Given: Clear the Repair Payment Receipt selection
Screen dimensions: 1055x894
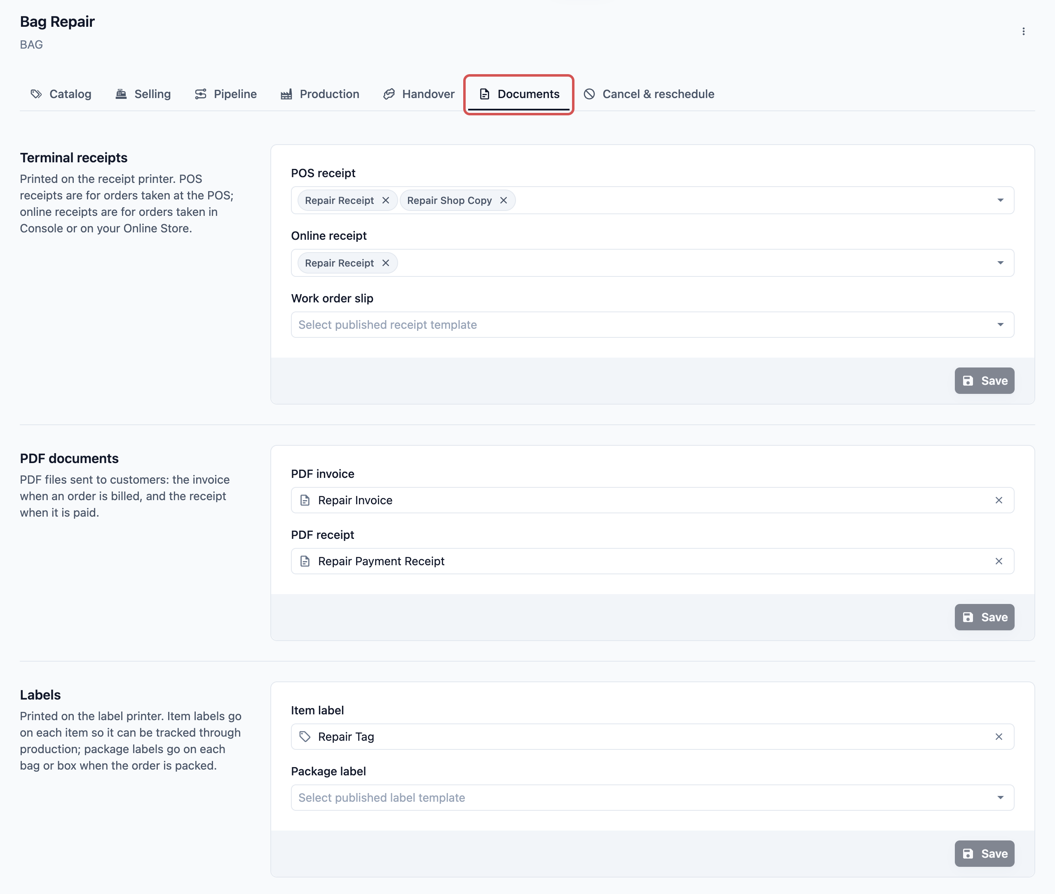Looking at the screenshot, I should pos(999,561).
